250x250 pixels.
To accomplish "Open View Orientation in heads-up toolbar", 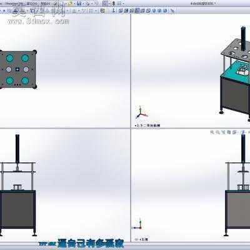I will click(x=234, y=132).
